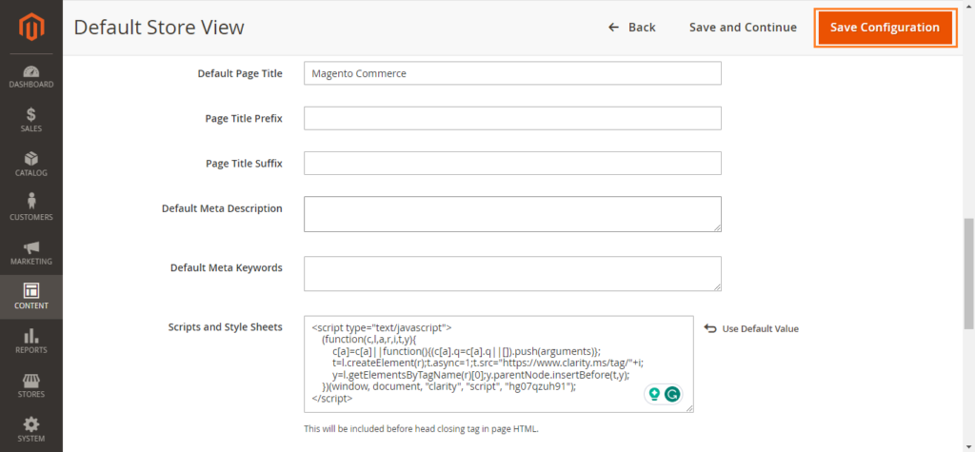Focus the Page Title Prefix field
The image size is (975, 452).
[x=512, y=118]
